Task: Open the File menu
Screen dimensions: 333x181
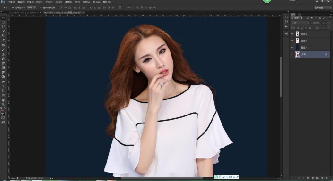Action: coord(11,2)
